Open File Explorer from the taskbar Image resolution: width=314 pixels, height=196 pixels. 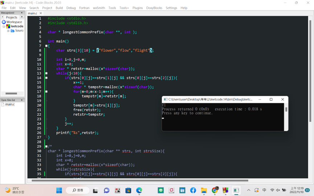click(204, 190)
